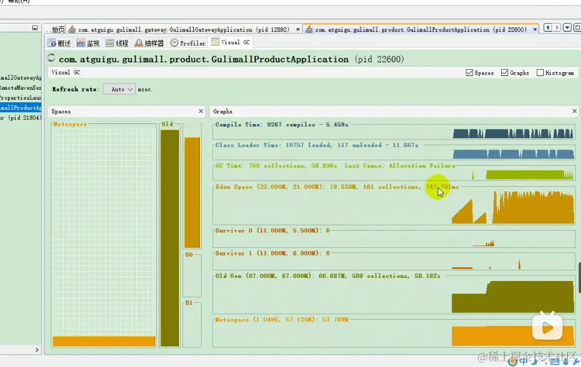
Task: Close the Graphs panel
Action: (574, 111)
